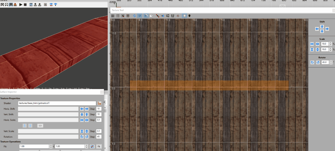The image size is (335, 151).
Task: Toggle the scale link button
Action: pos(40,126)
